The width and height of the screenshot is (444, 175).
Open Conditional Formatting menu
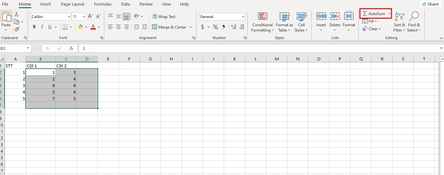click(x=262, y=22)
